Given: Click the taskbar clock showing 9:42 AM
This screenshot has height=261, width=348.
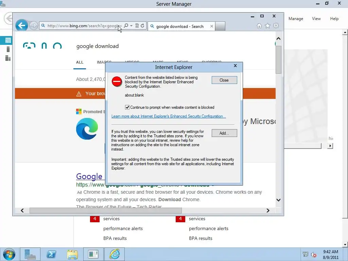Looking at the screenshot, I should pos(331,255).
